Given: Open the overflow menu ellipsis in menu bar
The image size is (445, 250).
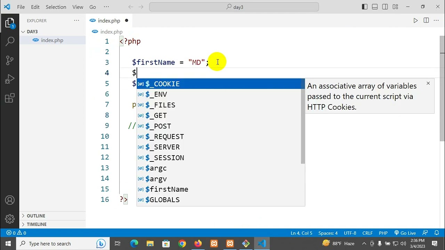Looking at the screenshot, I should pos(106,7).
